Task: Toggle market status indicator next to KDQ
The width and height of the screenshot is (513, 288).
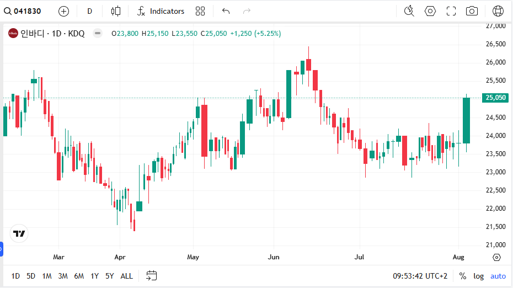Action: tap(97, 34)
